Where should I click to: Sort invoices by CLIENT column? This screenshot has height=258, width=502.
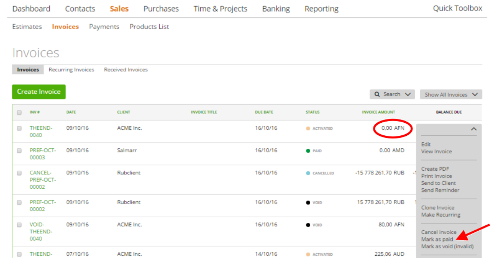(x=124, y=112)
